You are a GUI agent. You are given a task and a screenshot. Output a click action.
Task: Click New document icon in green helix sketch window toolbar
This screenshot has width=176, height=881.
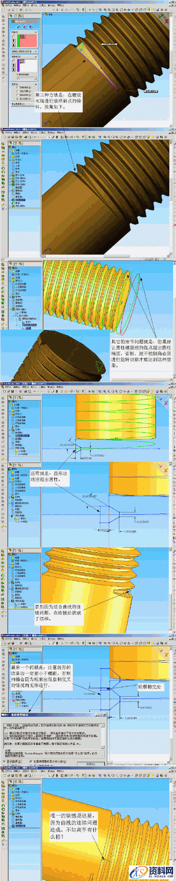pos(4,391)
